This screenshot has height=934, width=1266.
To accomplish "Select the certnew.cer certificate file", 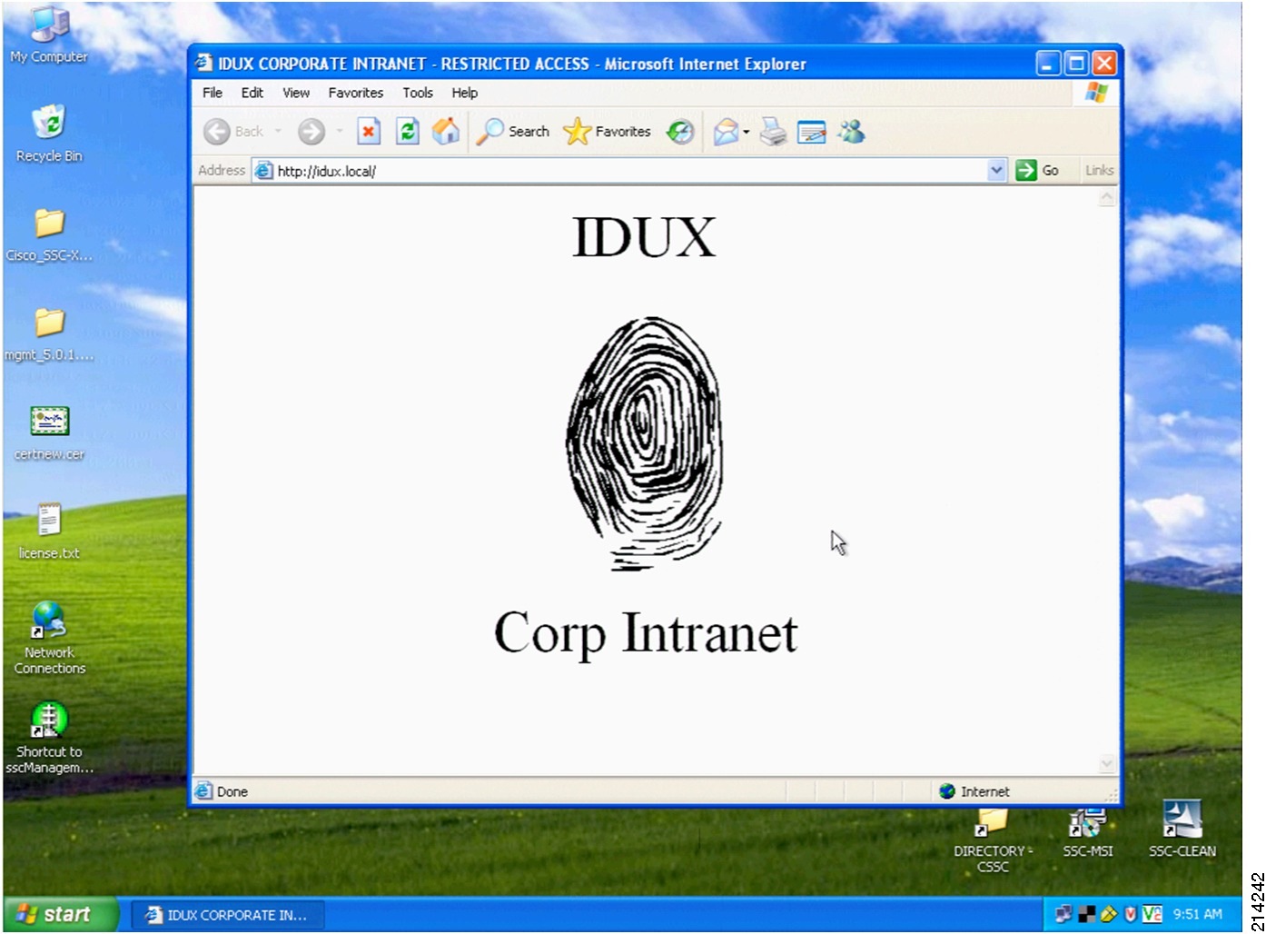I will click(x=49, y=432).
